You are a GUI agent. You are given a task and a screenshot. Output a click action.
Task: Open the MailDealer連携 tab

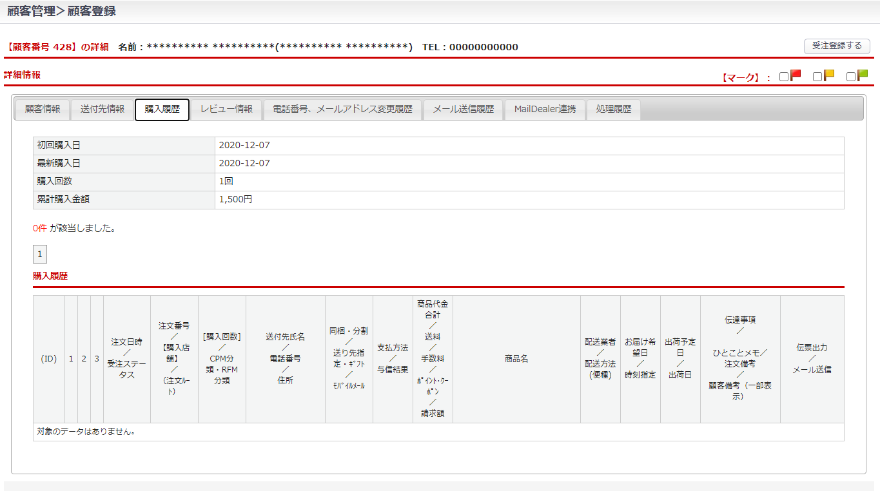pos(545,110)
